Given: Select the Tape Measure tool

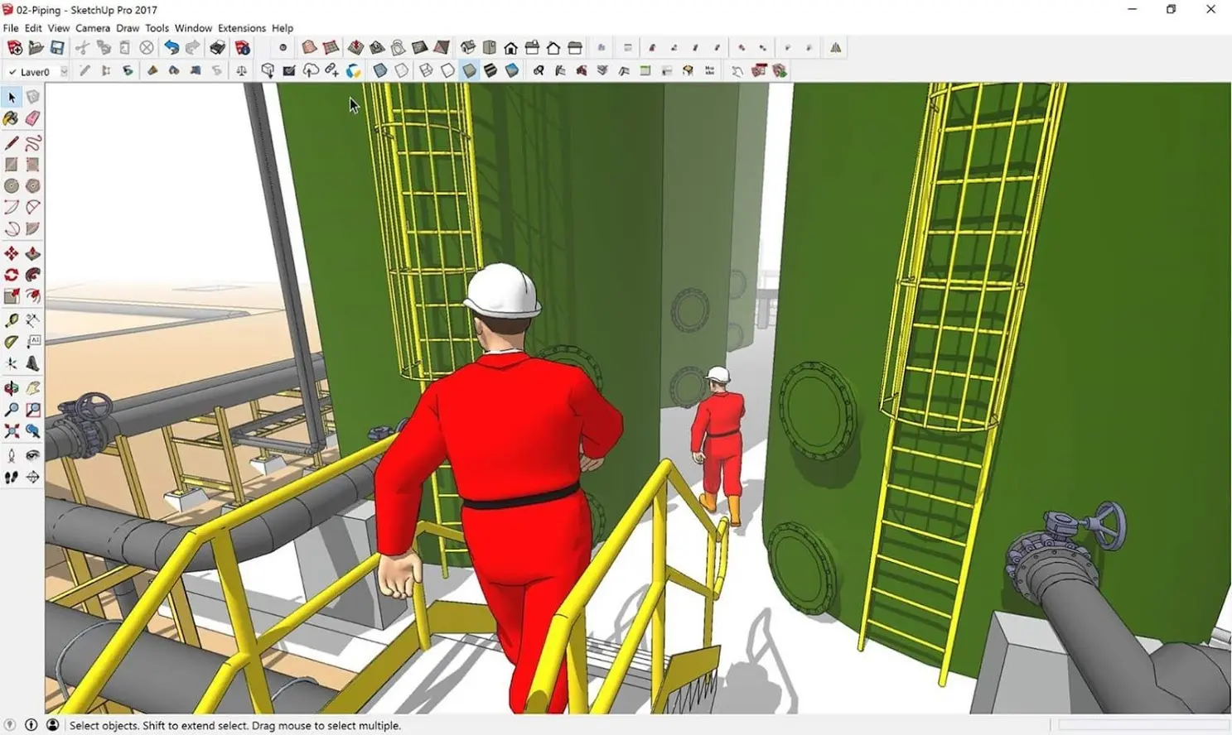Looking at the screenshot, I should coord(12,320).
